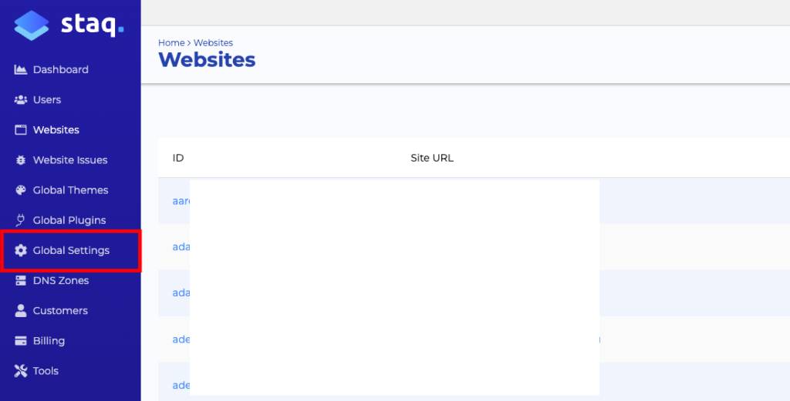Go to Website Issues page
Screen dimensions: 790x401
(x=69, y=160)
